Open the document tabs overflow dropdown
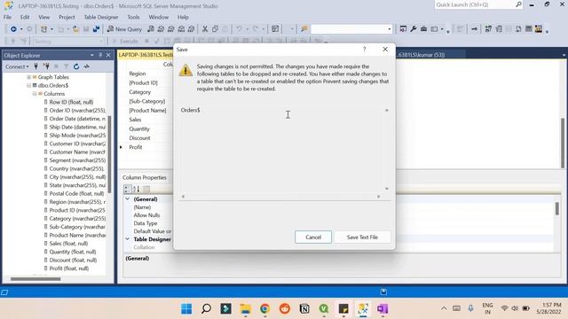This screenshot has width=568, height=319. coord(564,55)
